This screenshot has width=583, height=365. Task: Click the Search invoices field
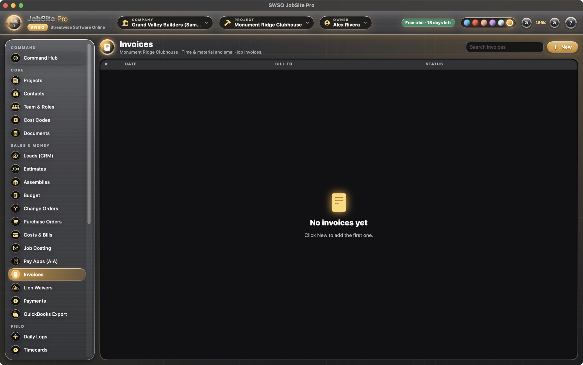click(x=505, y=47)
